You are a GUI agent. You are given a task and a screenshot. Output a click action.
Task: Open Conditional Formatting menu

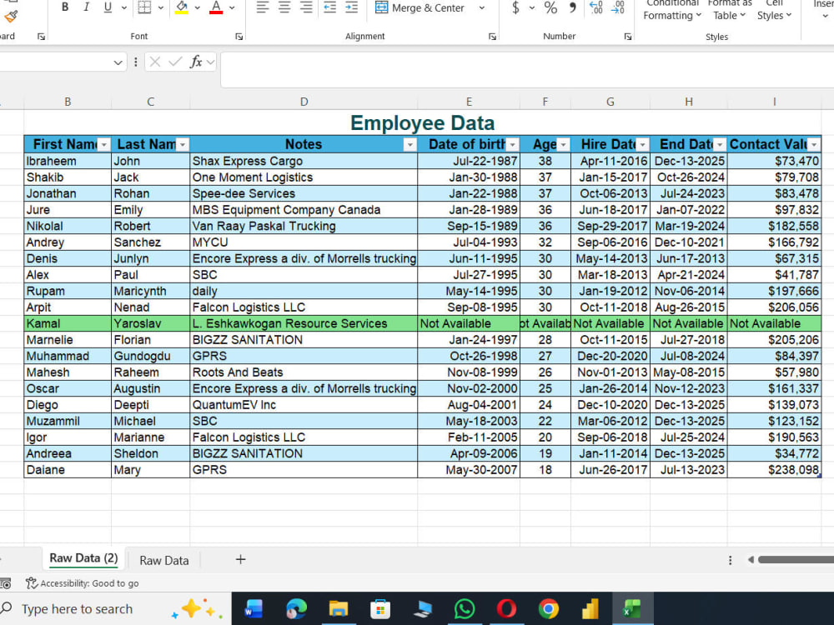coord(672,9)
